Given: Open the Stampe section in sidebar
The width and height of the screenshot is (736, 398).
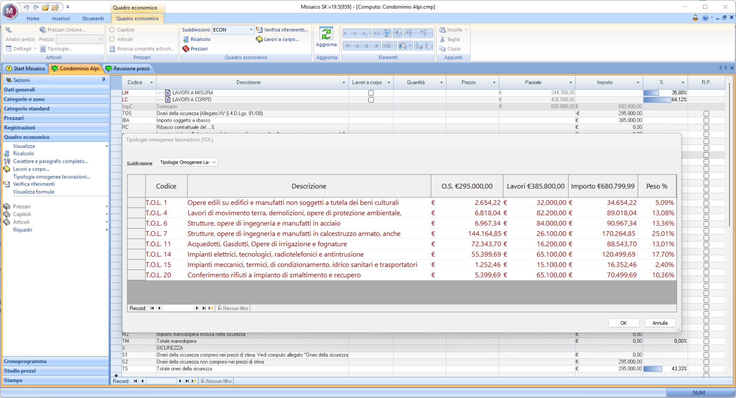Looking at the screenshot, I should 56,380.
